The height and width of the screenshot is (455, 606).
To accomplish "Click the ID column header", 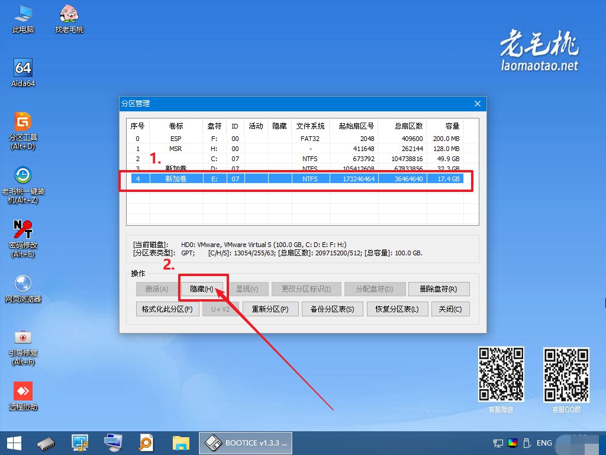I will click(x=235, y=126).
